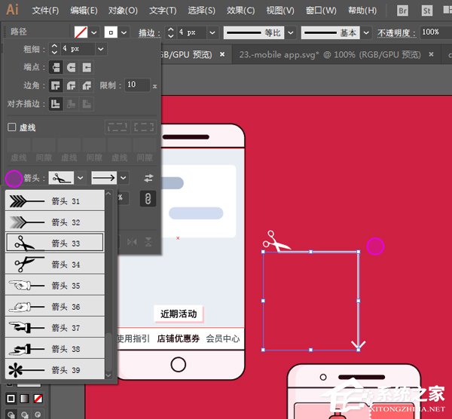Select 箭头 39 asterisk arrowhead
Screen dimensions: 452x419
click(55, 370)
